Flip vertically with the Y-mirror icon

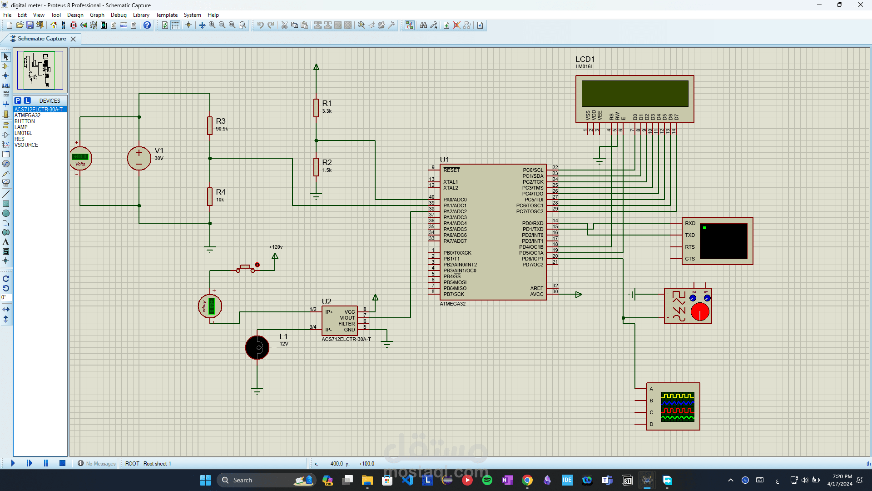pyautogui.click(x=6, y=319)
